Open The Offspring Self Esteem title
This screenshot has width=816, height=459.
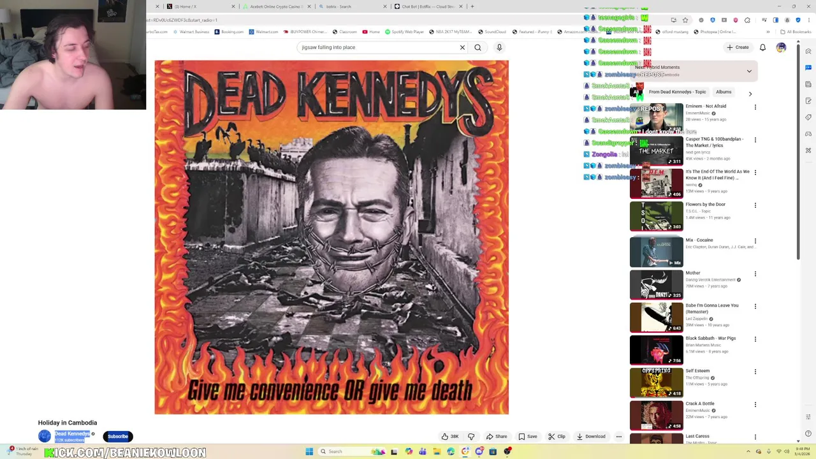(697, 371)
